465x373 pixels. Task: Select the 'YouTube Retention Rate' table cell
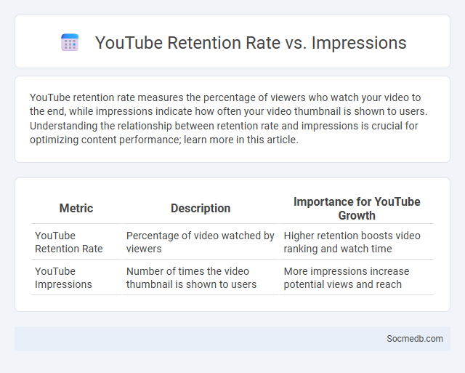[76, 242]
